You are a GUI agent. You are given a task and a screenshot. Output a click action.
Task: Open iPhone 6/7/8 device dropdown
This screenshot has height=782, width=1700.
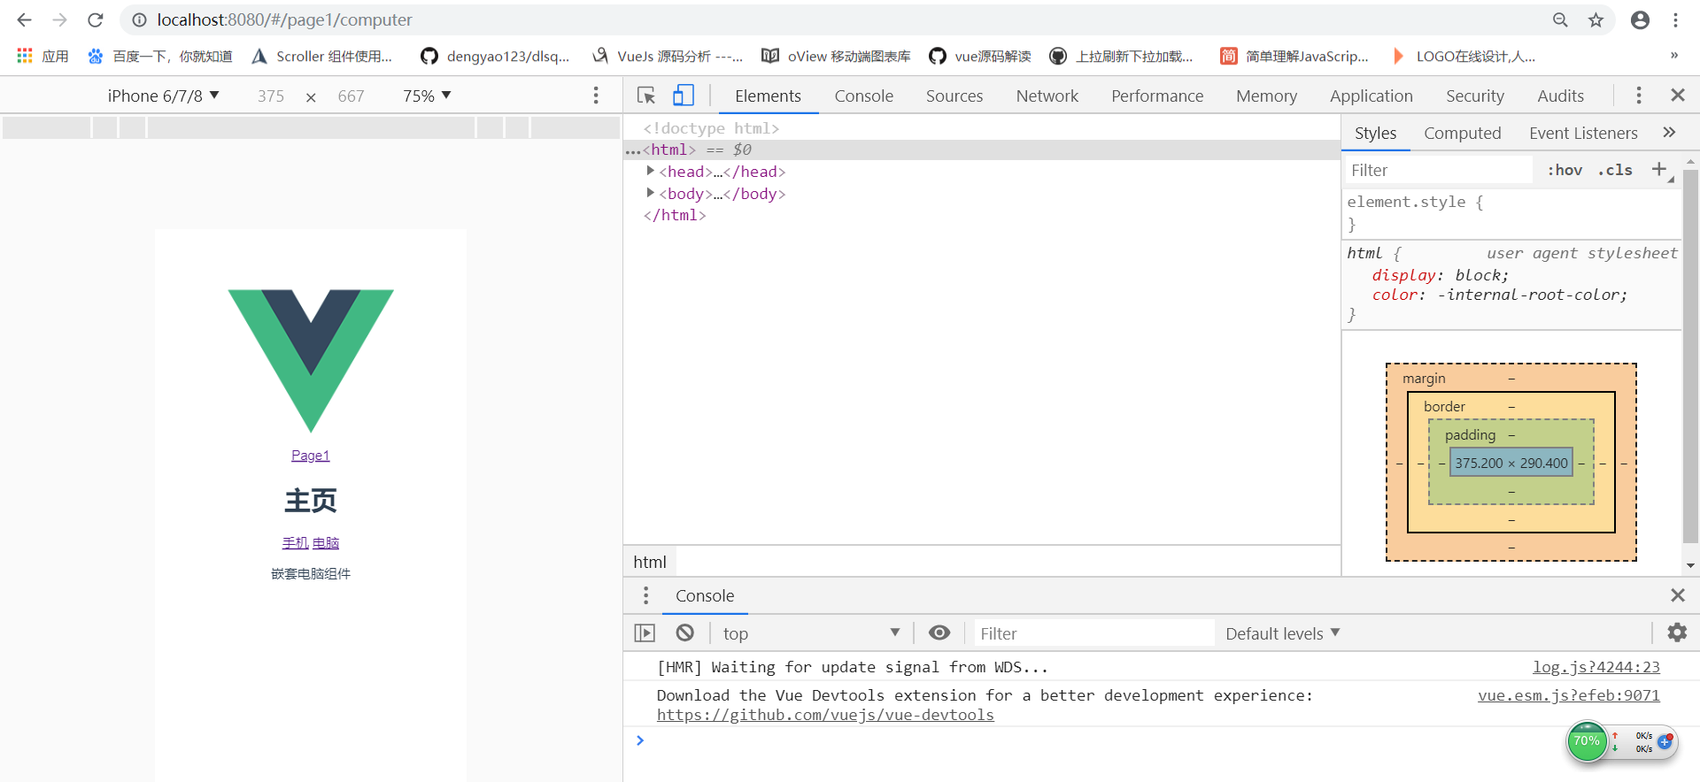(x=163, y=96)
